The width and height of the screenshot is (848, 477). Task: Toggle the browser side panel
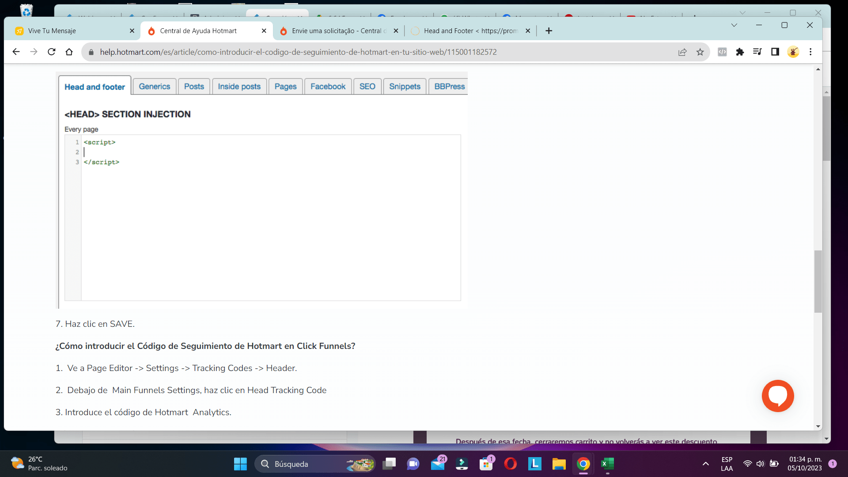click(x=775, y=52)
